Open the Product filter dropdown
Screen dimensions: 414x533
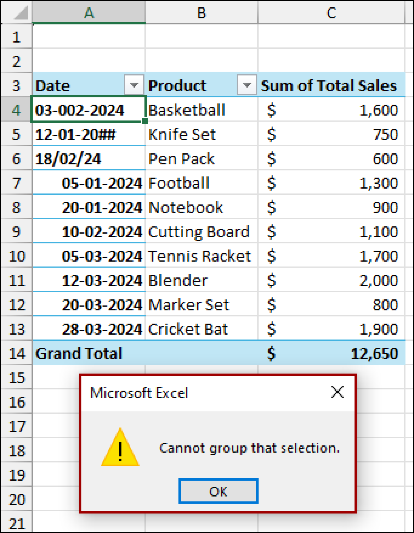(x=247, y=85)
